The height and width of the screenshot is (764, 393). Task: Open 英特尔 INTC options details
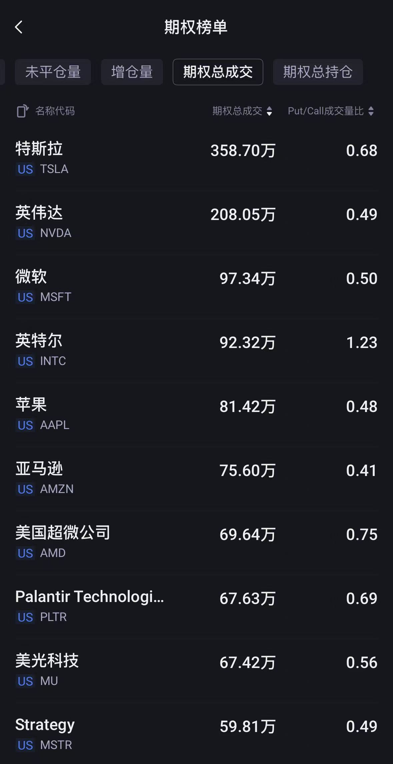click(196, 350)
